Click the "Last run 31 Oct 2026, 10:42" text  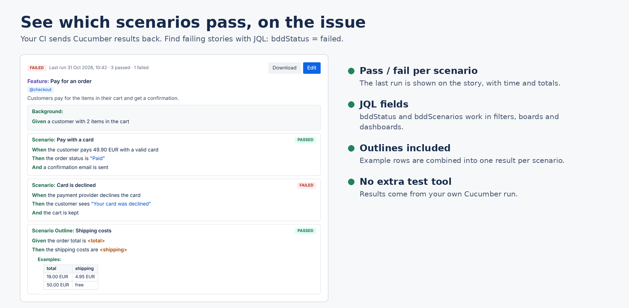pyautogui.click(x=78, y=68)
